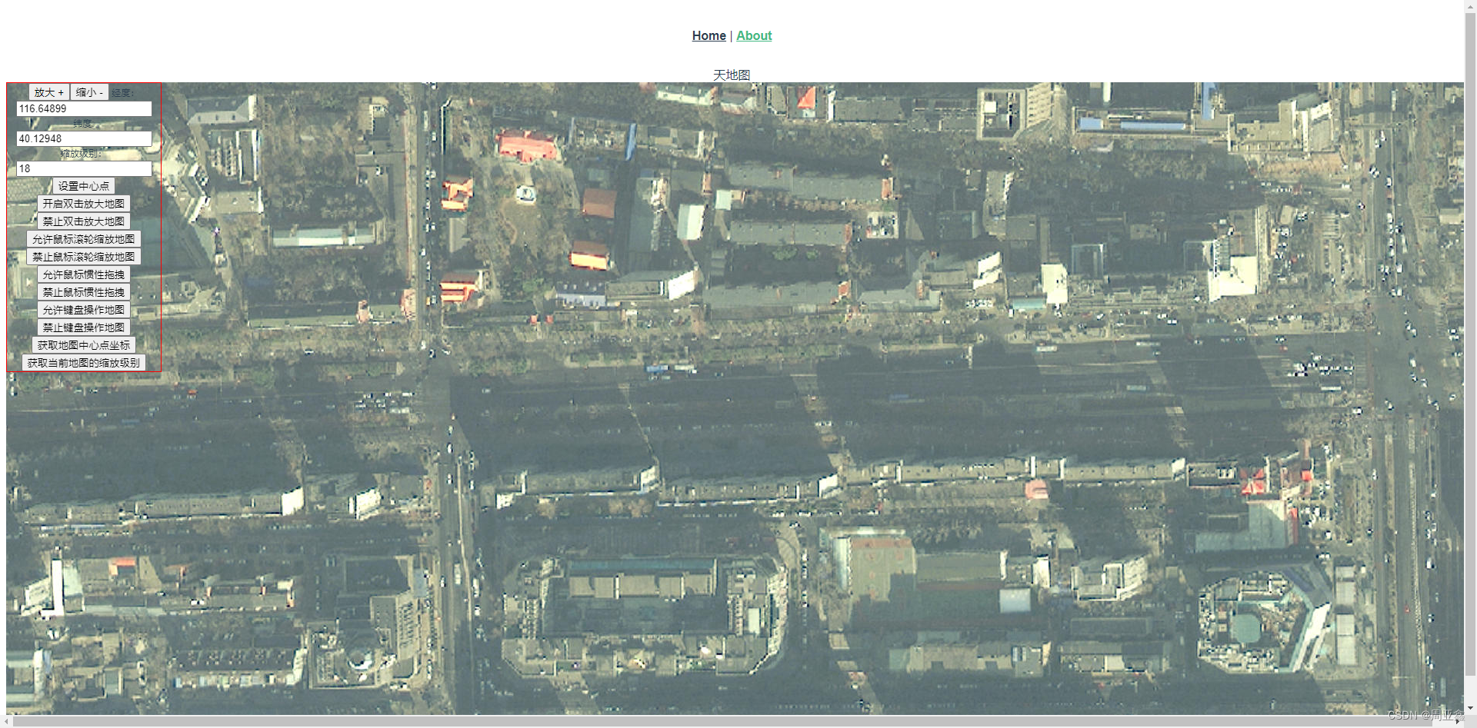Focus the longitude field showing 116.64899
This screenshot has width=1477, height=728.
84,109
